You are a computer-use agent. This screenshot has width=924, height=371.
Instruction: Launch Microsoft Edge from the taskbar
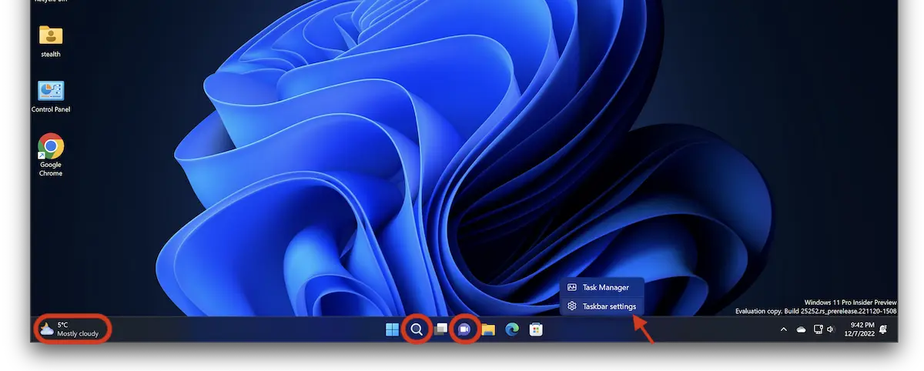point(512,329)
